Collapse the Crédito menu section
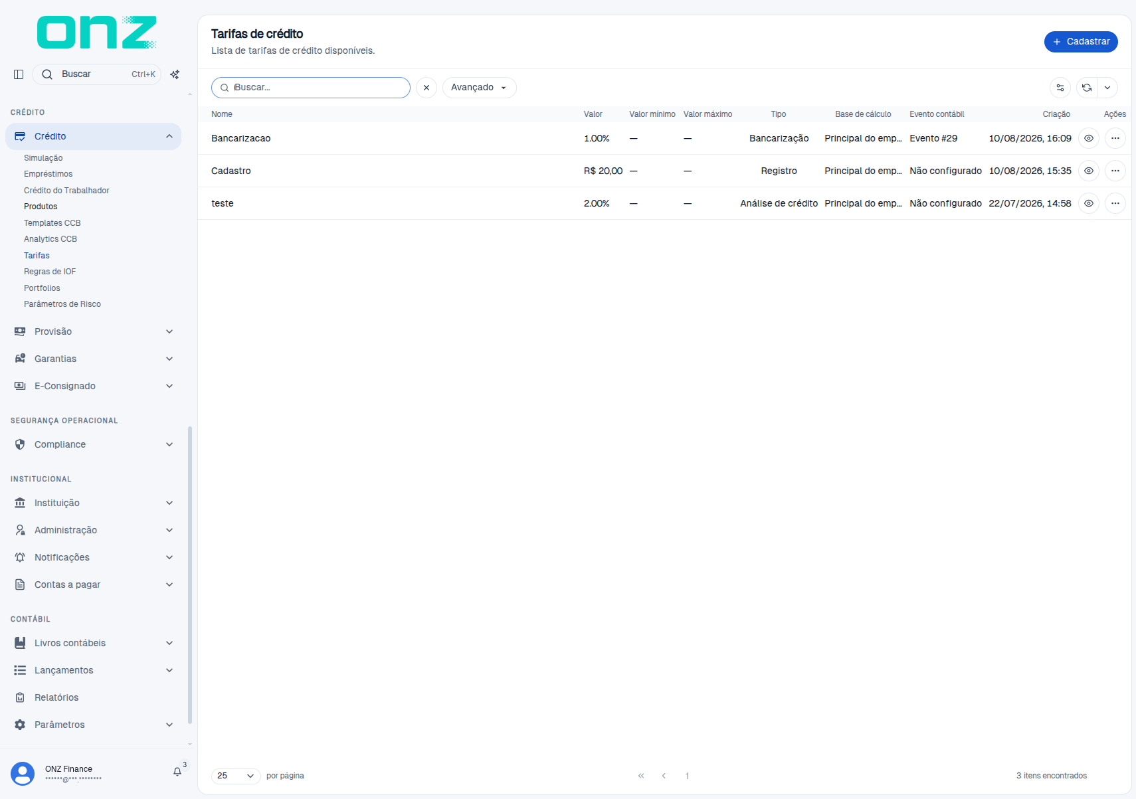1136x799 pixels. click(x=93, y=136)
